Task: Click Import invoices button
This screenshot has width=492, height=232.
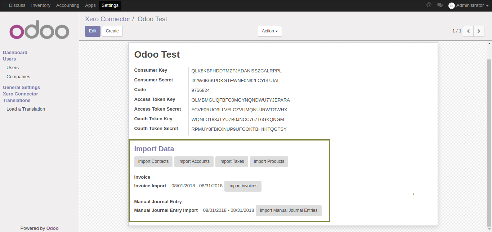Action: click(243, 186)
